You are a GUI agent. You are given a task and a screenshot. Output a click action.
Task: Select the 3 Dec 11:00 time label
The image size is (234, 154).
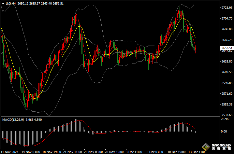click(134, 152)
